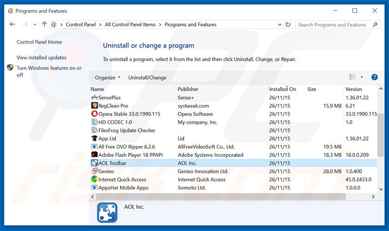Click the Windows features shield icon
Viewport: 389px width, 231px height.
pos(10,67)
